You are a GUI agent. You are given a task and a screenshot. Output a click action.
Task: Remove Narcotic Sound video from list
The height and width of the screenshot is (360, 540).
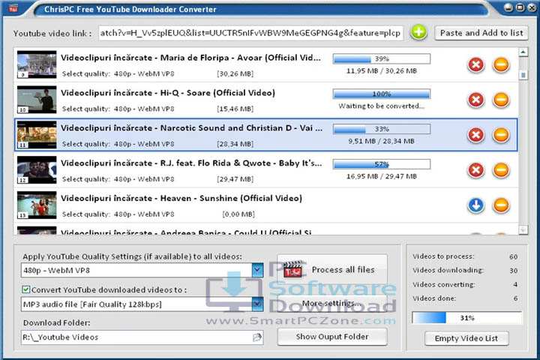coord(501,135)
